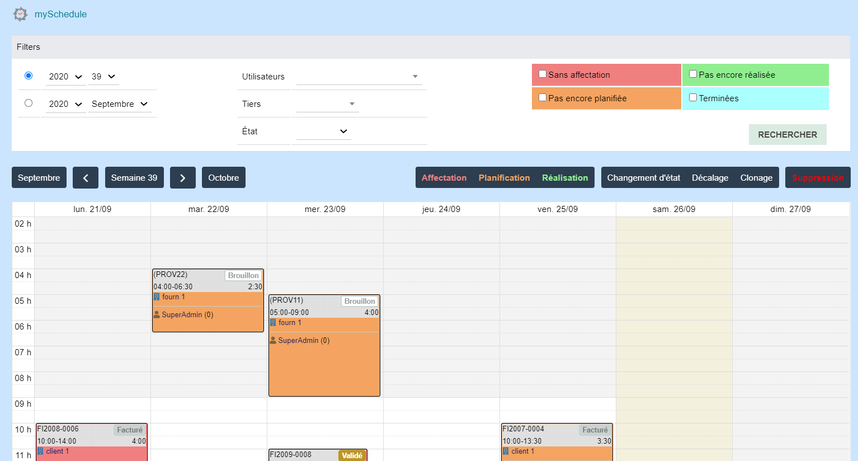
Task: Click SuperAdmin user icon in PROV11 event
Action: tap(274, 341)
